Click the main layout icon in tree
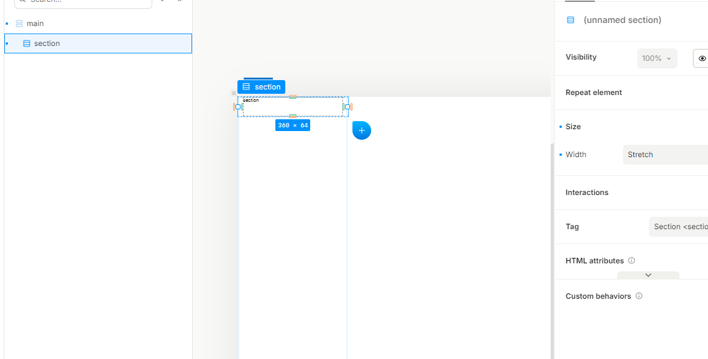Image resolution: width=708 pixels, height=359 pixels. pyautogui.click(x=19, y=24)
